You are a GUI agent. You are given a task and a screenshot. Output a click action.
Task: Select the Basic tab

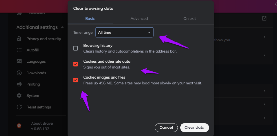90,19
